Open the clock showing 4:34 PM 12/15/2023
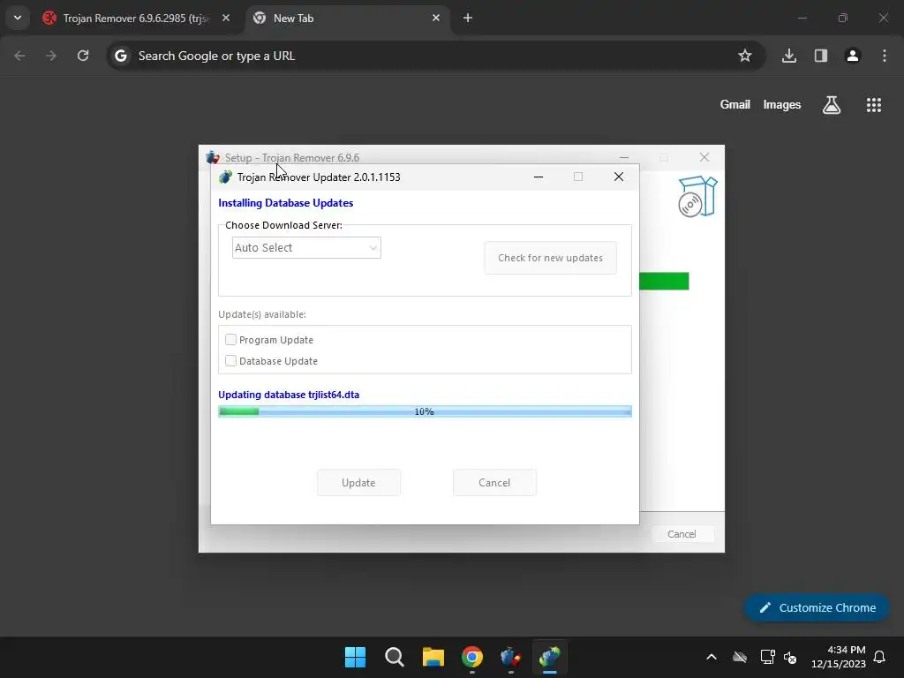The width and height of the screenshot is (904, 678). click(x=839, y=657)
